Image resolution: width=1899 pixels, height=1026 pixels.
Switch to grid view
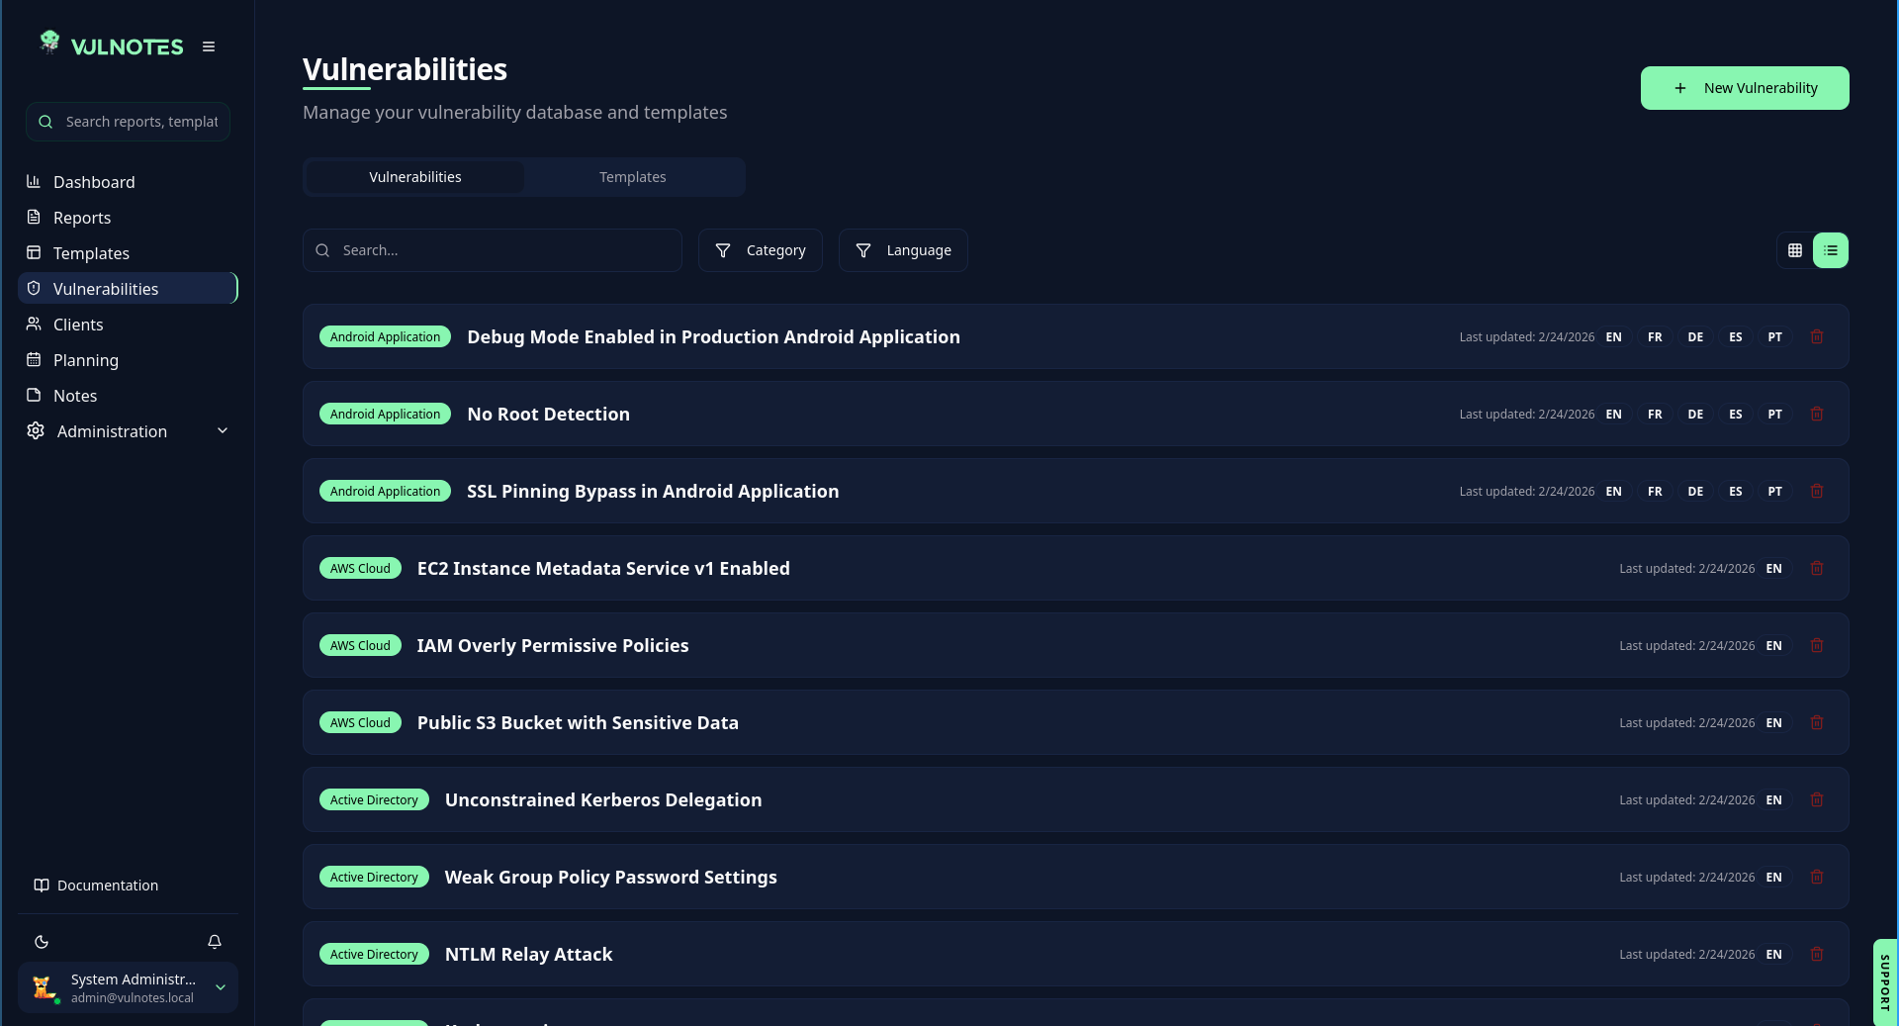click(1795, 250)
